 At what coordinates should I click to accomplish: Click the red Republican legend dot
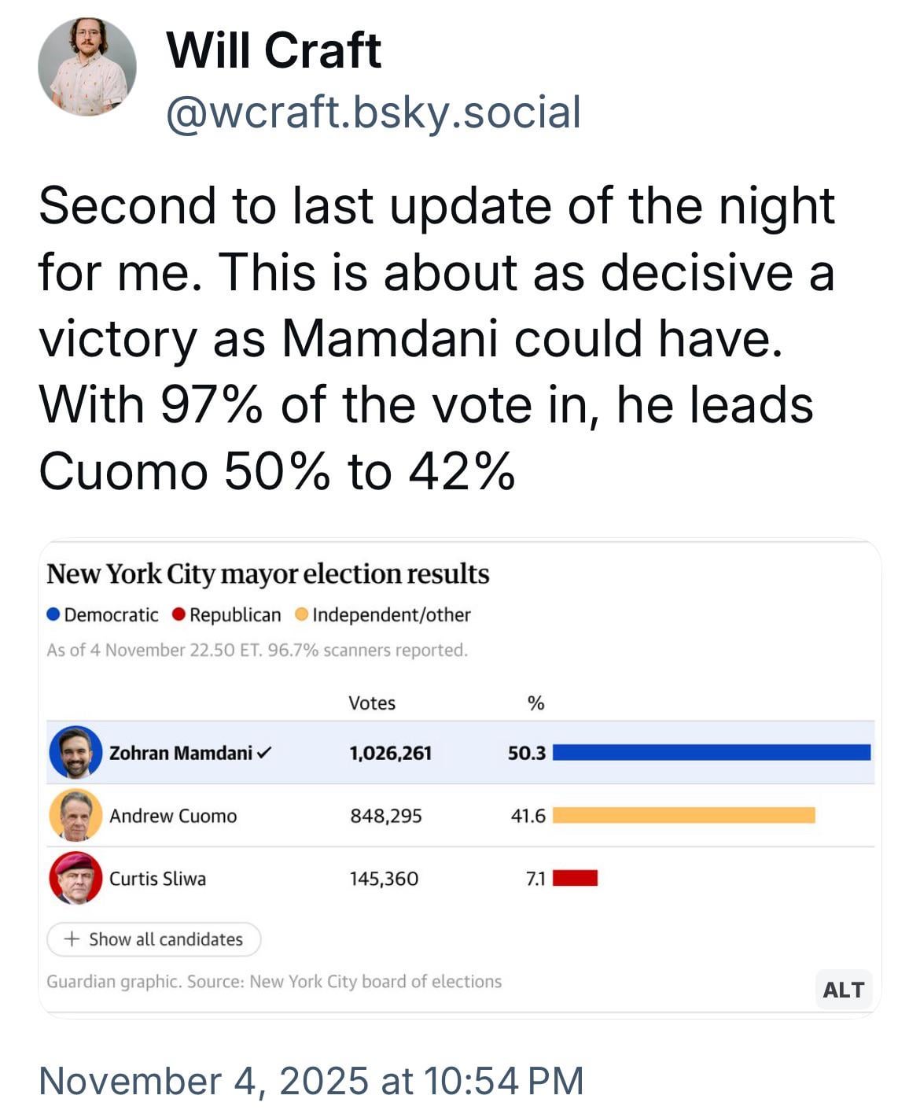pyautogui.click(x=178, y=615)
